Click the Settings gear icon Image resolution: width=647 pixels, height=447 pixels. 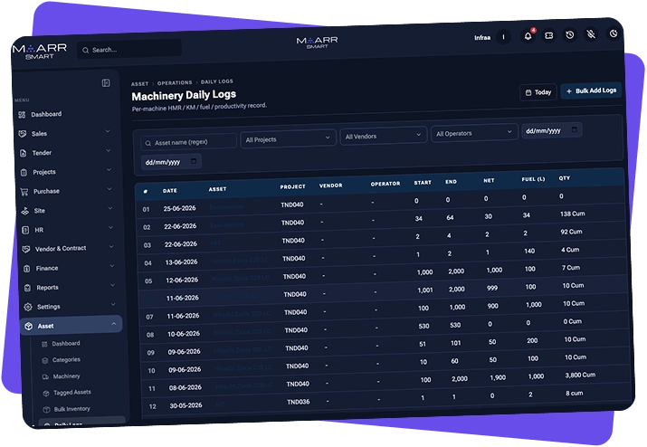(28, 307)
